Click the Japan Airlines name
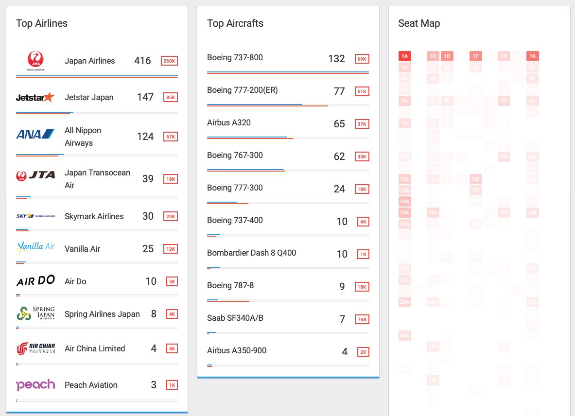This screenshot has height=416, width=575. click(90, 61)
